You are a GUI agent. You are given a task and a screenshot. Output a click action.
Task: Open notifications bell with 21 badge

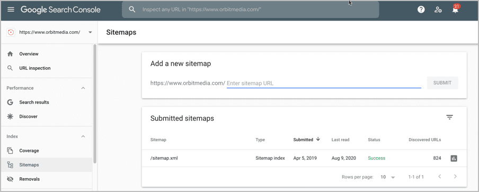pos(455,9)
